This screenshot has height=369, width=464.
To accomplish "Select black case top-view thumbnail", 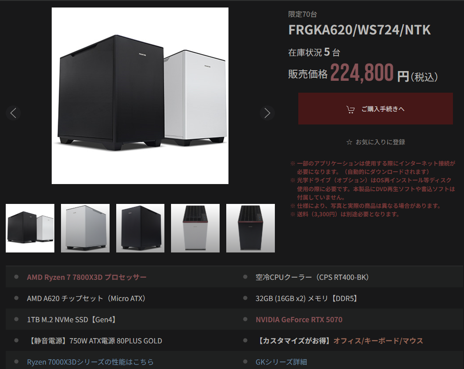I will 251,228.
